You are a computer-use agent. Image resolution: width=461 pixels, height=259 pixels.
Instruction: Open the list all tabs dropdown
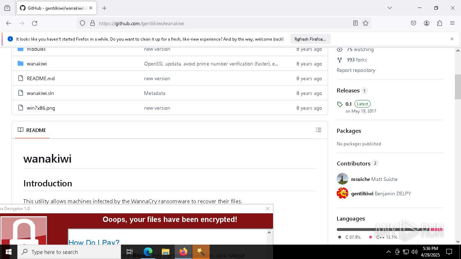(389, 8)
